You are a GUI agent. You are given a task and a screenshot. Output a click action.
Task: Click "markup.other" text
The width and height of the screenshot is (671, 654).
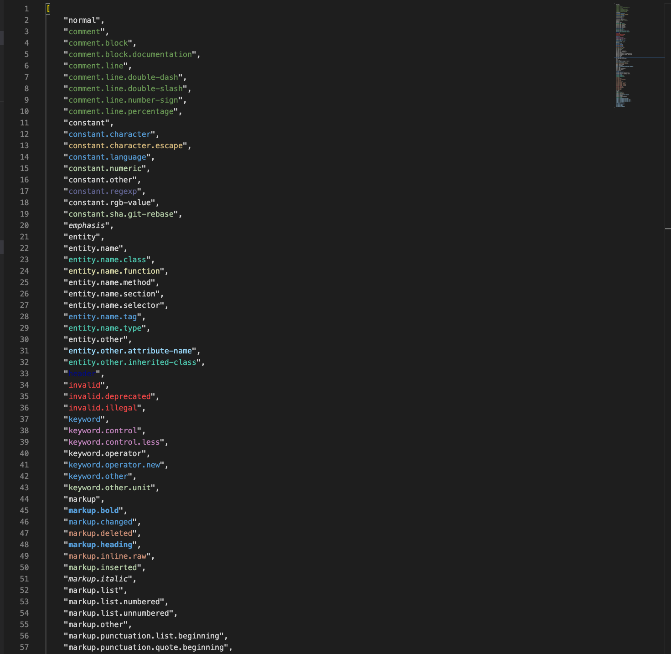tap(96, 624)
